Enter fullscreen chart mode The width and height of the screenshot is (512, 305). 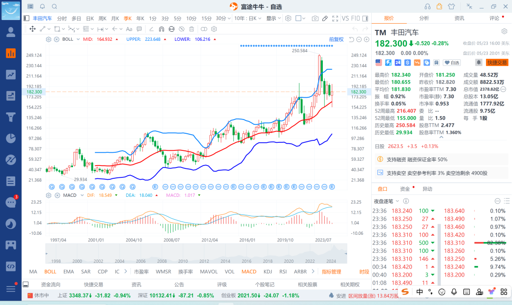click(335, 18)
